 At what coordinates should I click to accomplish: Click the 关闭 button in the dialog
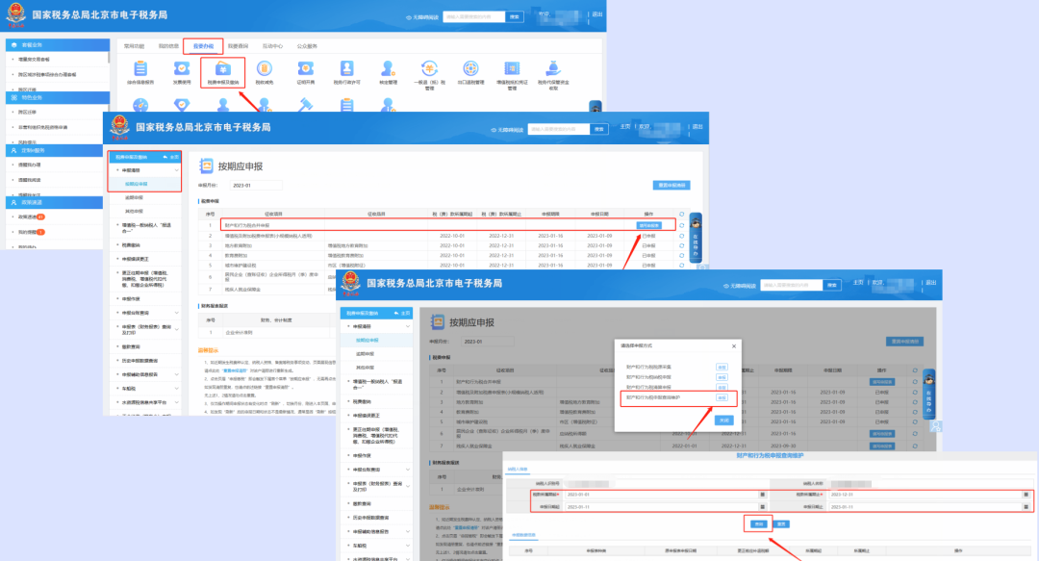(724, 421)
